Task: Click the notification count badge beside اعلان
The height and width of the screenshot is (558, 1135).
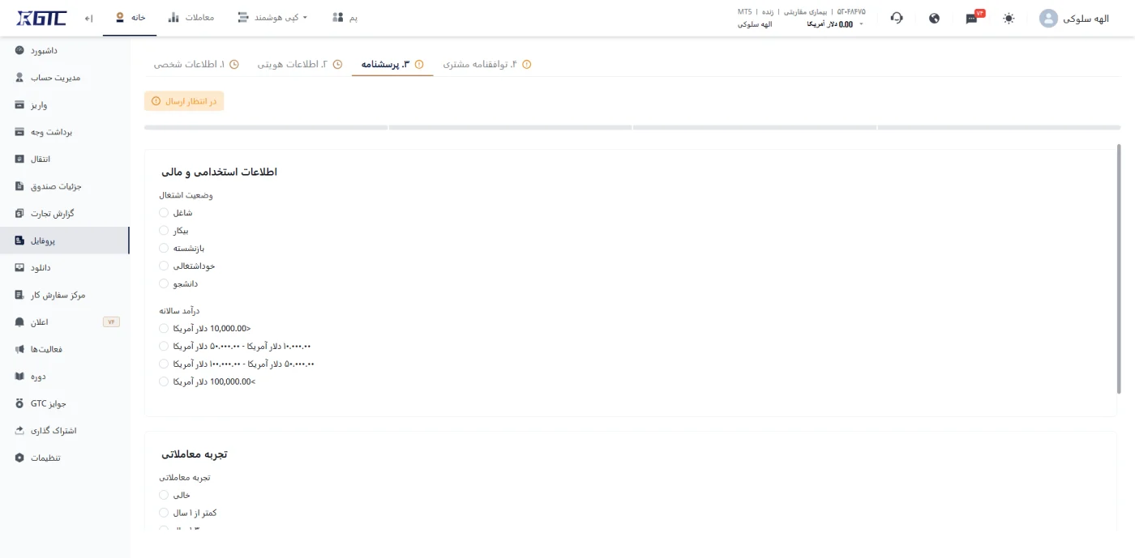Action: (x=111, y=322)
